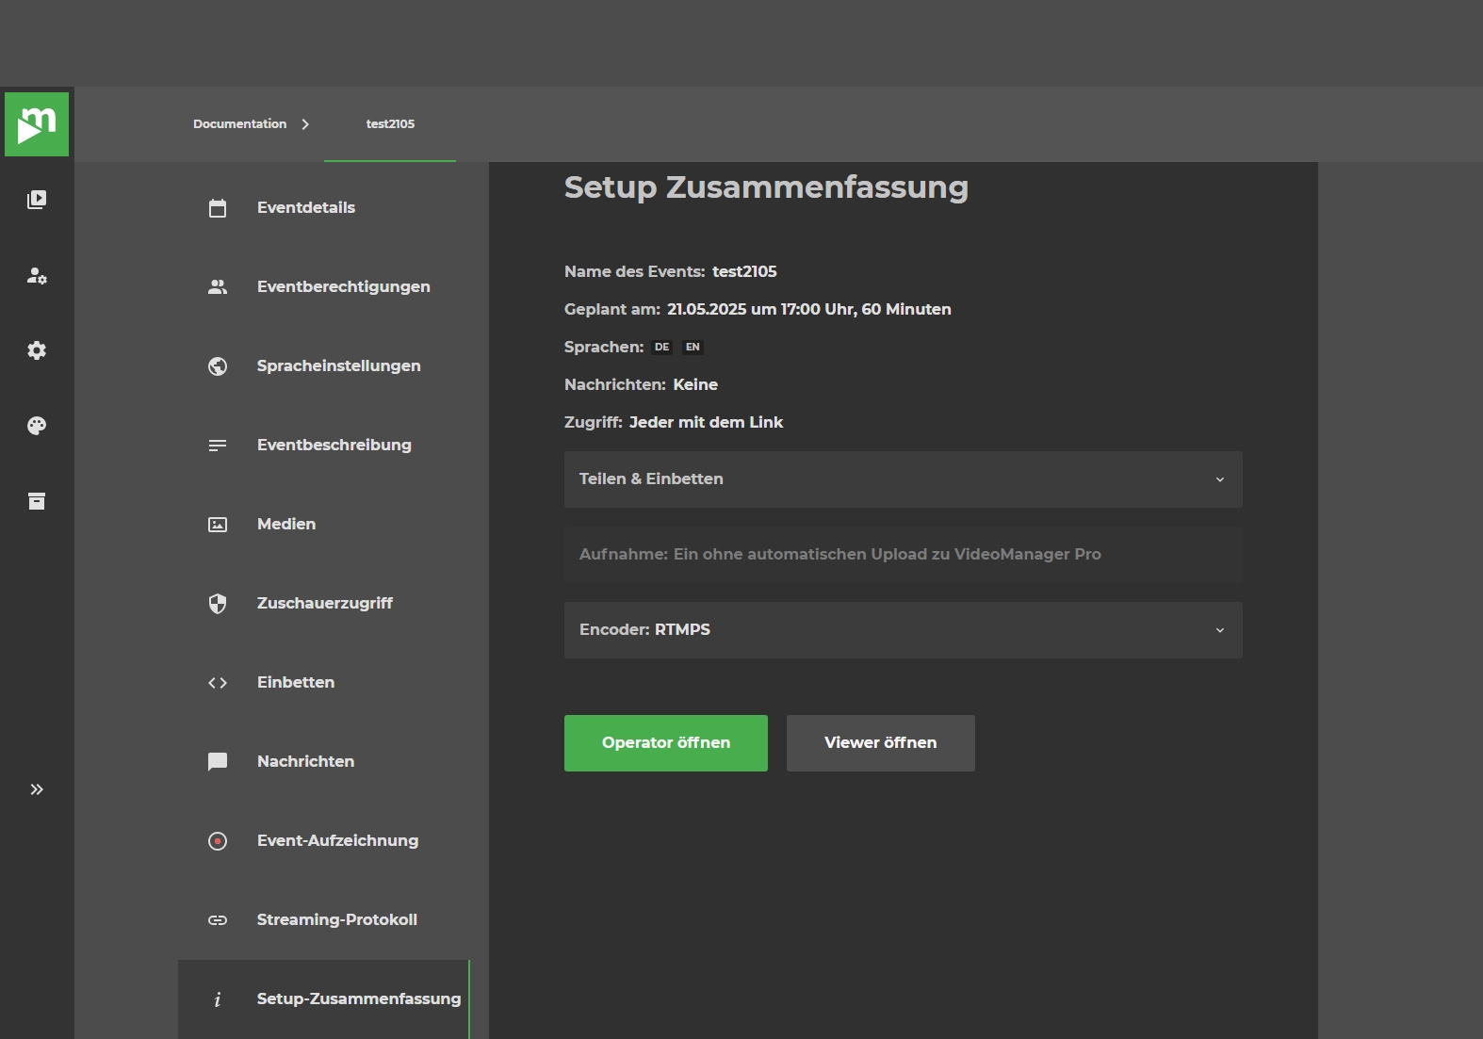The image size is (1483, 1039).
Task: Click the Viewer öffnen button
Action: (x=881, y=743)
